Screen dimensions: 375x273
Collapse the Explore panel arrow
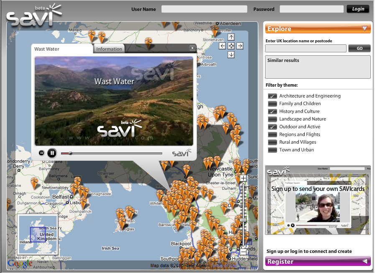click(x=365, y=28)
